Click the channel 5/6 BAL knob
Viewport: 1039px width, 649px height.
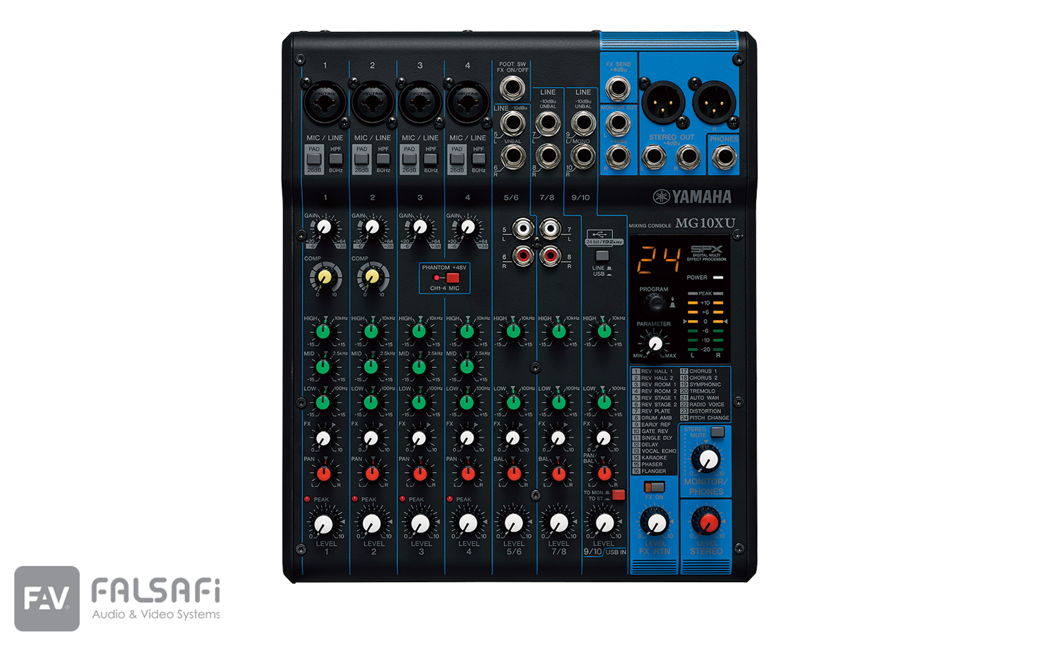click(513, 474)
